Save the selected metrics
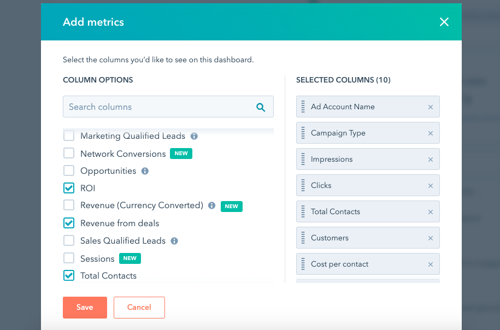This screenshot has height=330, width=500. pyautogui.click(x=85, y=308)
